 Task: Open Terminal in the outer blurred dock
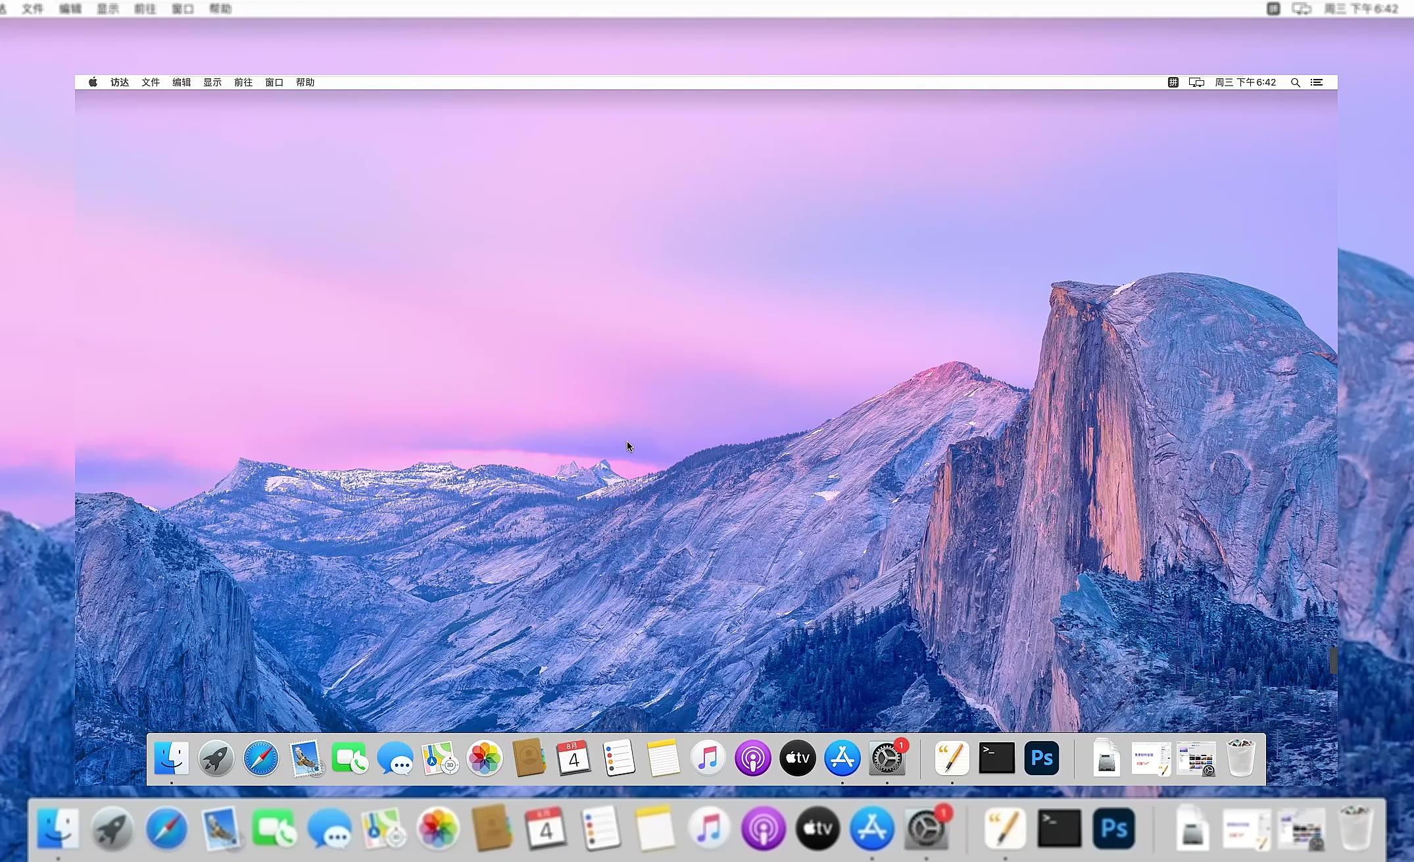click(x=1059, y=828)
